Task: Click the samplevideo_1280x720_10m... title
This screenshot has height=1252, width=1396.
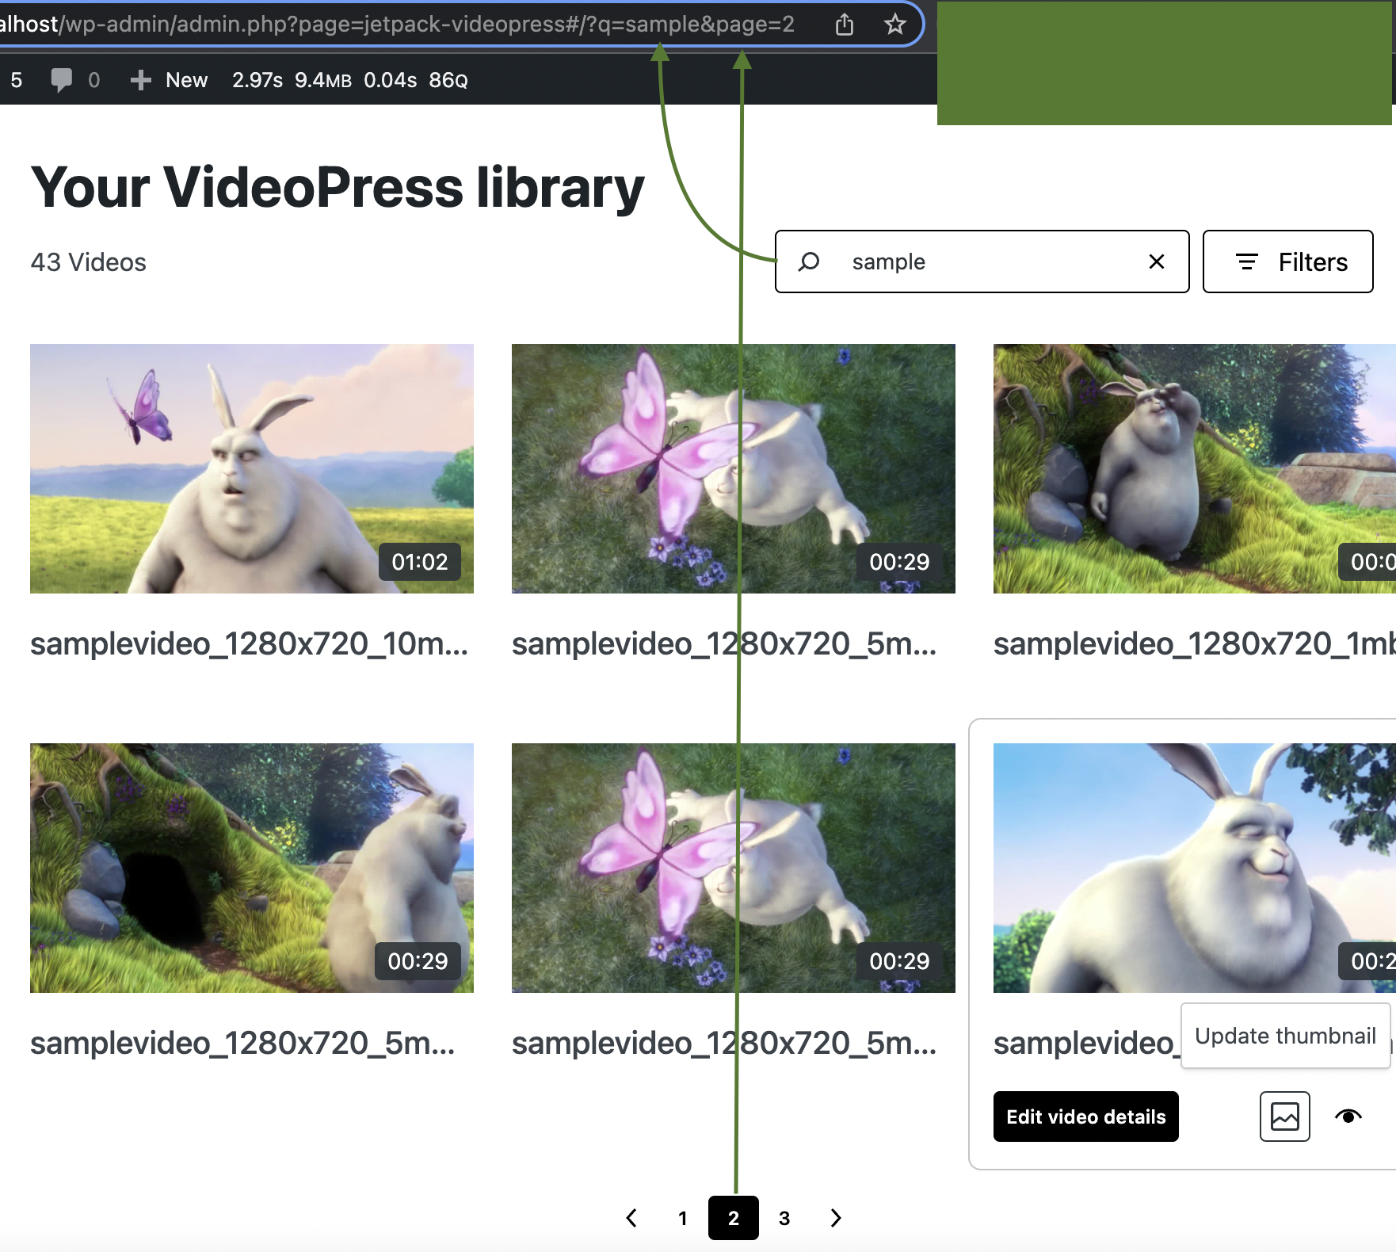Action: pos(250,643)
